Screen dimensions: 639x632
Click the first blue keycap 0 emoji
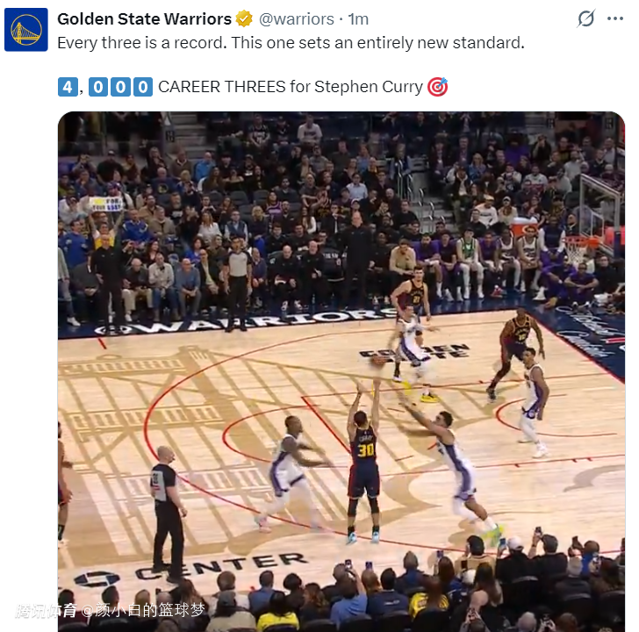point(98,87)
